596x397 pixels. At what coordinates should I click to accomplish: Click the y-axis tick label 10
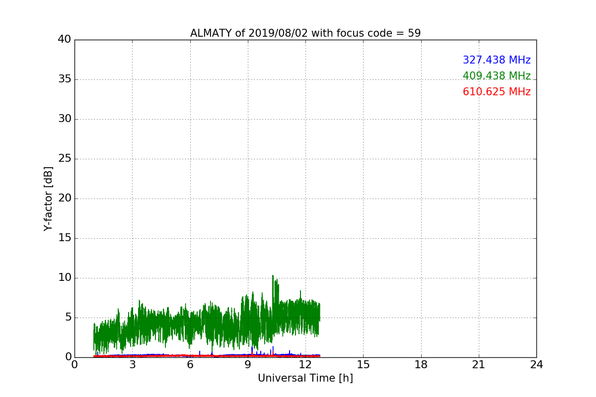point(65,278)
